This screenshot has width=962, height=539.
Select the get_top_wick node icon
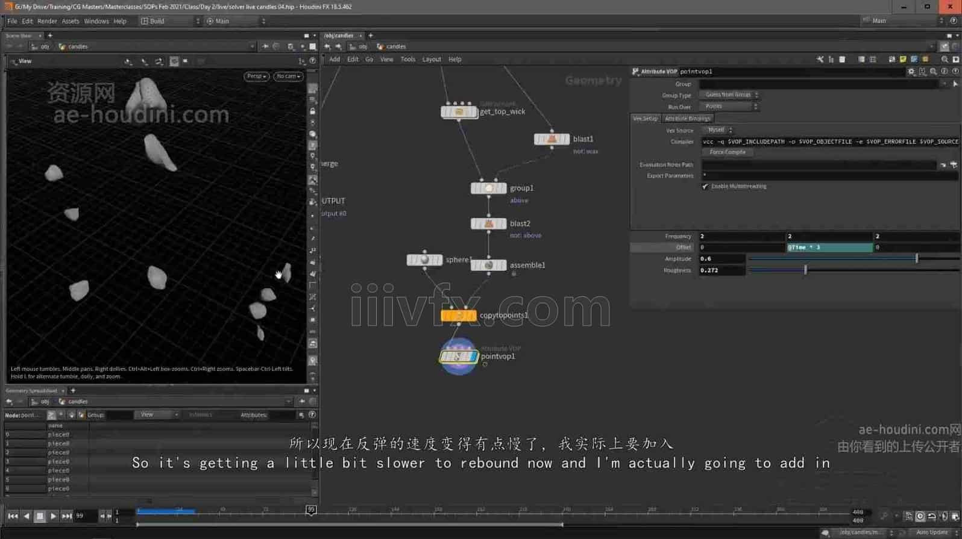click(x=459, y=112)
